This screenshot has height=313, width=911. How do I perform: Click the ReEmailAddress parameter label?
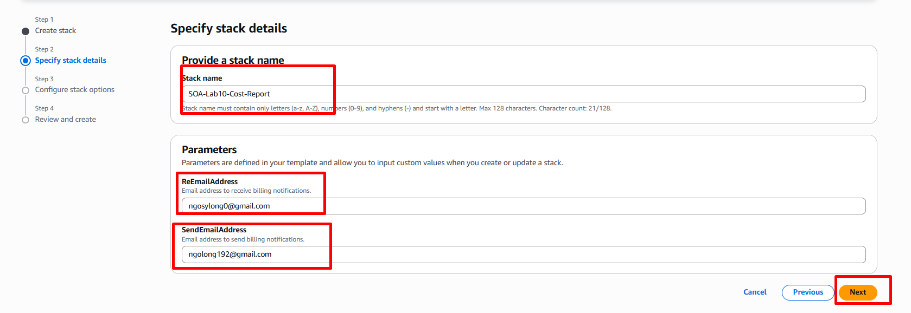[210, 181]
